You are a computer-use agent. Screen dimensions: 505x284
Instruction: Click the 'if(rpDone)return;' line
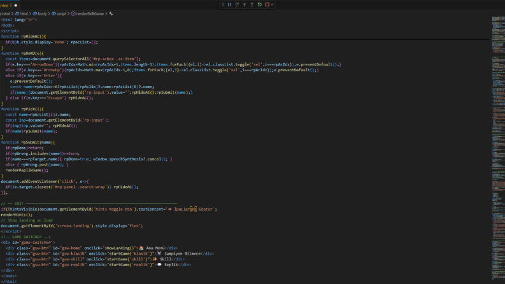point(24,148)
